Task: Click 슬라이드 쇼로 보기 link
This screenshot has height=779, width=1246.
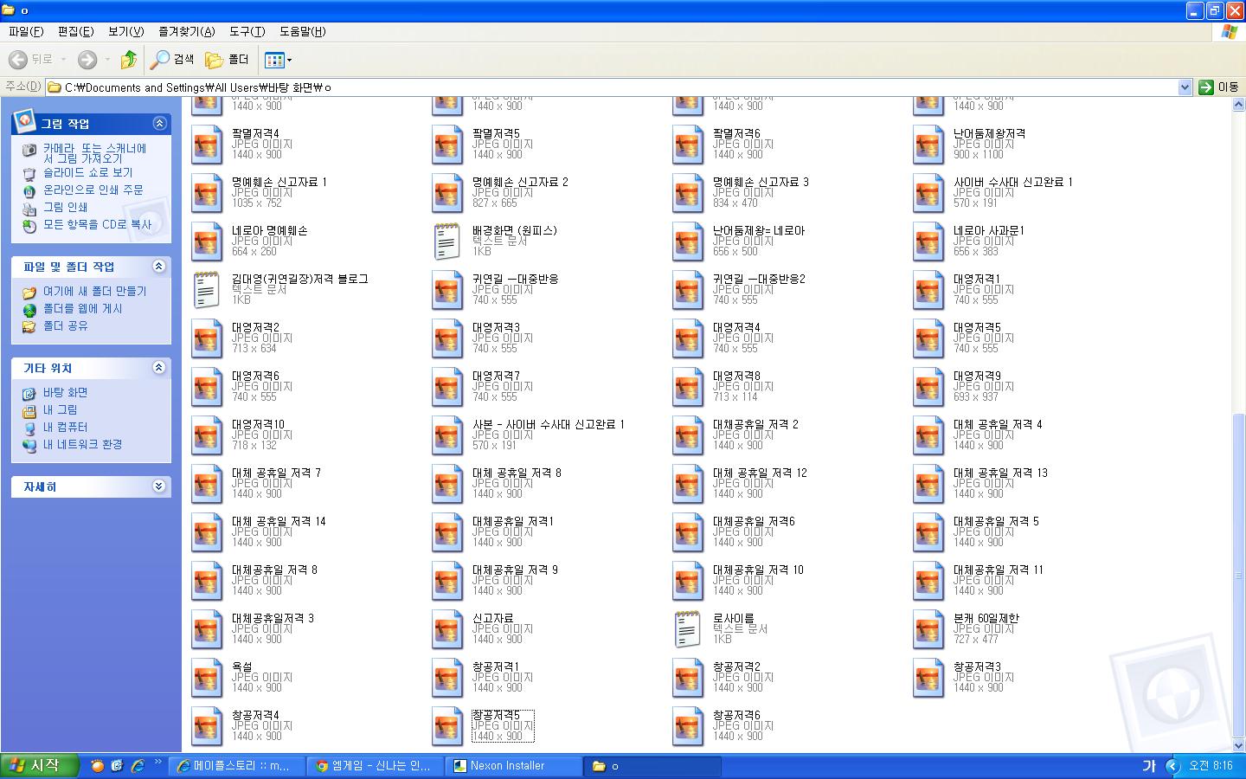Action: click(x=87, y=172)
